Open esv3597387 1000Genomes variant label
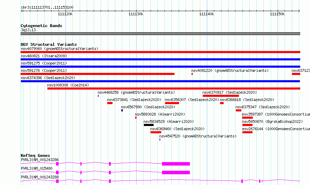This screenshot has height=185, width=310. coord(276,114)
